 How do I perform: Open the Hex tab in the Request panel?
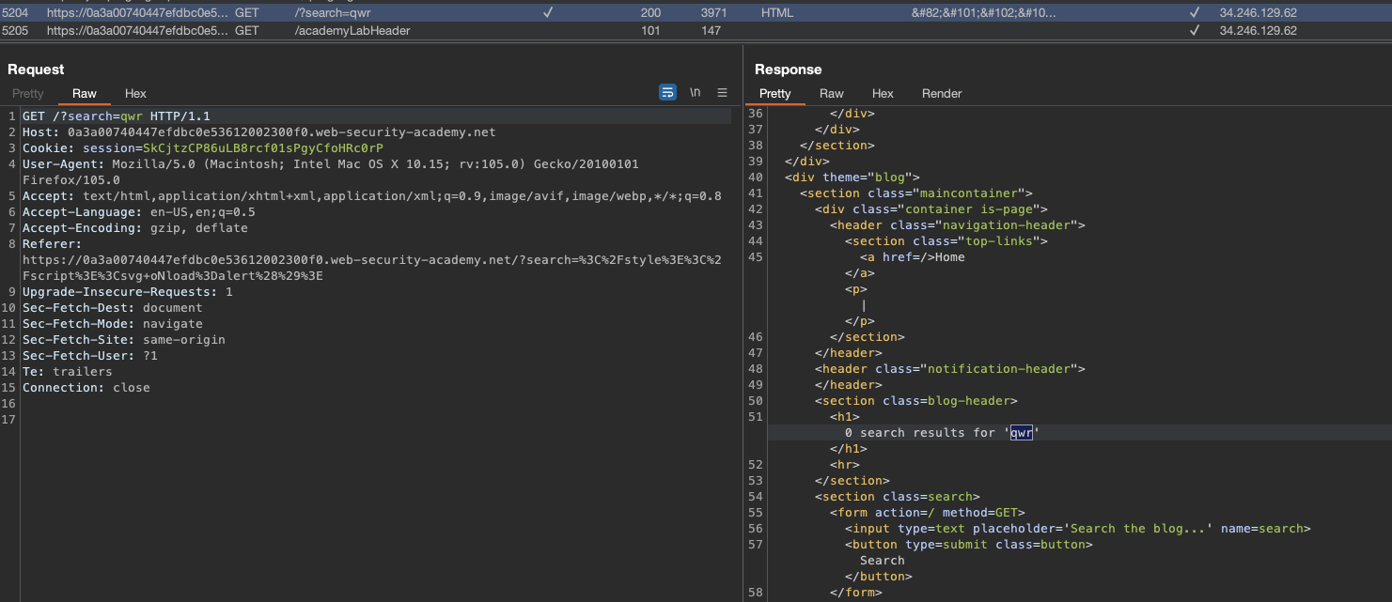[135, 94]
